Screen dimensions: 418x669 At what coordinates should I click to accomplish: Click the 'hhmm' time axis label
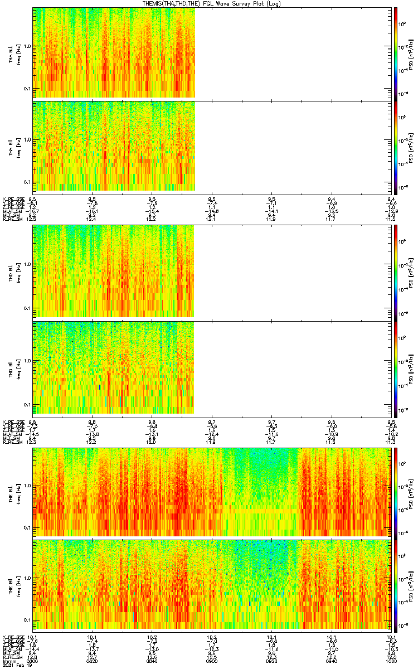[9, 661]
